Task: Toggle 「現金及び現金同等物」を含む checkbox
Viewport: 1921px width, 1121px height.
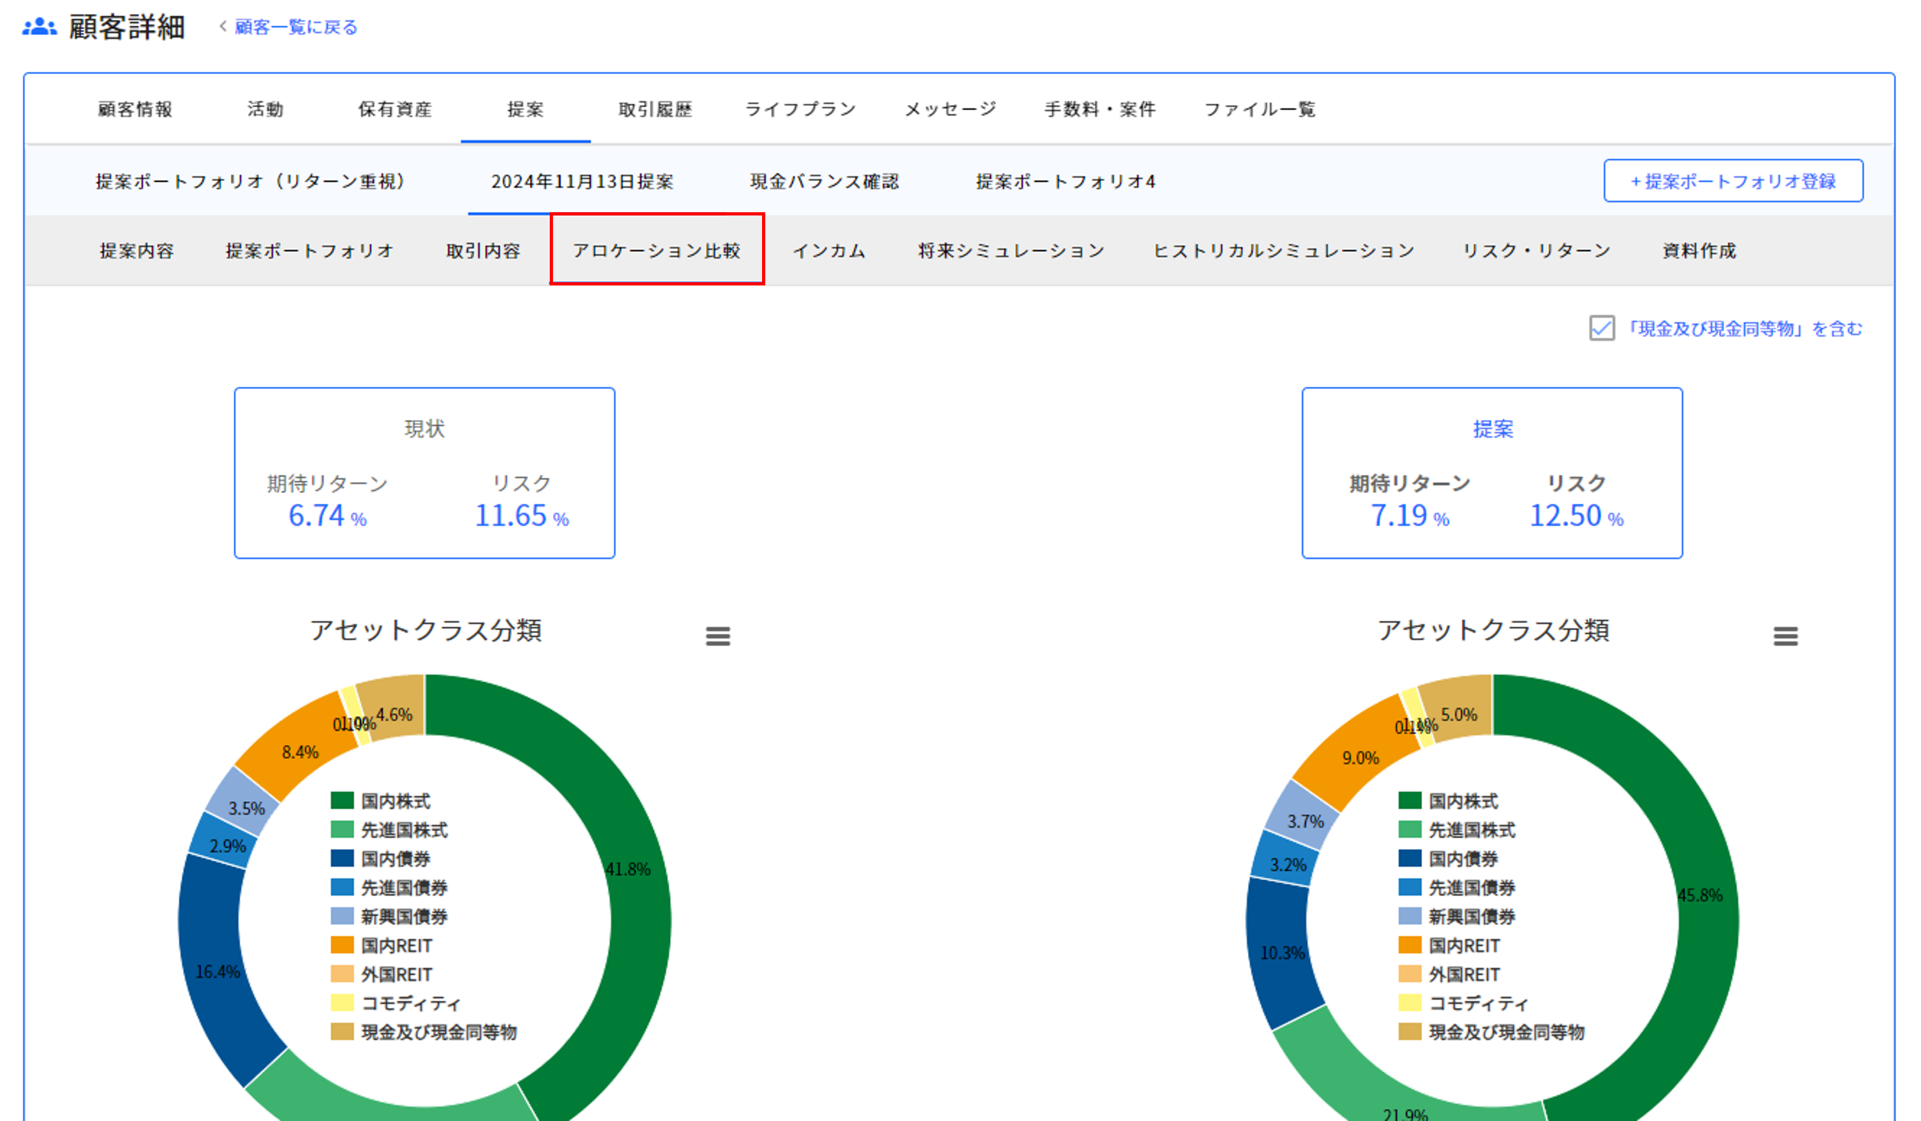Action: pos(1601,328)
